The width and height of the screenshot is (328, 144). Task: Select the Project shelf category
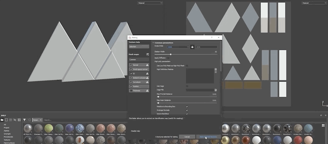click(7, 127)
